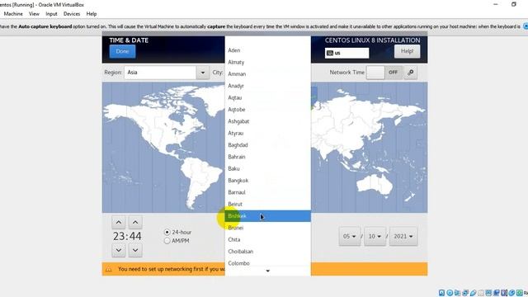Choose Aqtau from the city list
The width and height of the screenshot is (528, 297).
coord(267,97)
